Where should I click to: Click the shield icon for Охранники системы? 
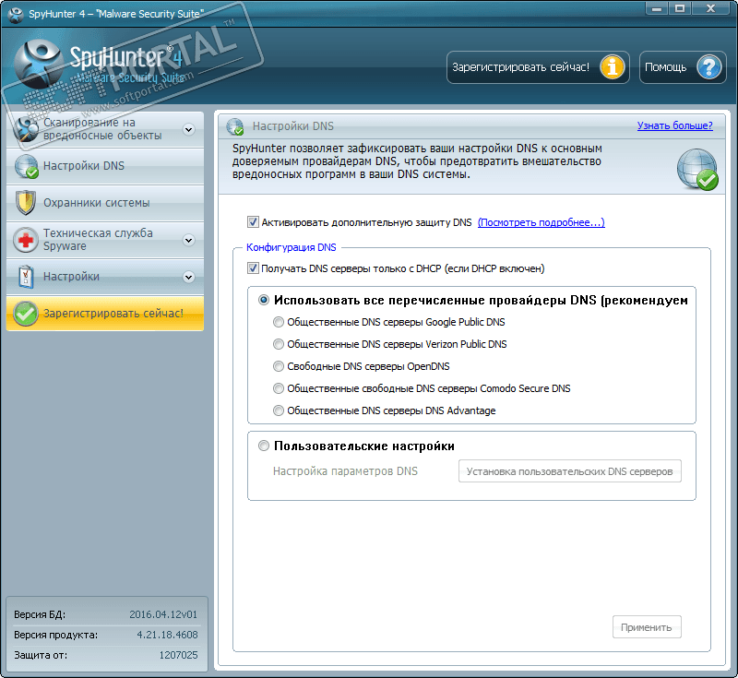[26, 203]
